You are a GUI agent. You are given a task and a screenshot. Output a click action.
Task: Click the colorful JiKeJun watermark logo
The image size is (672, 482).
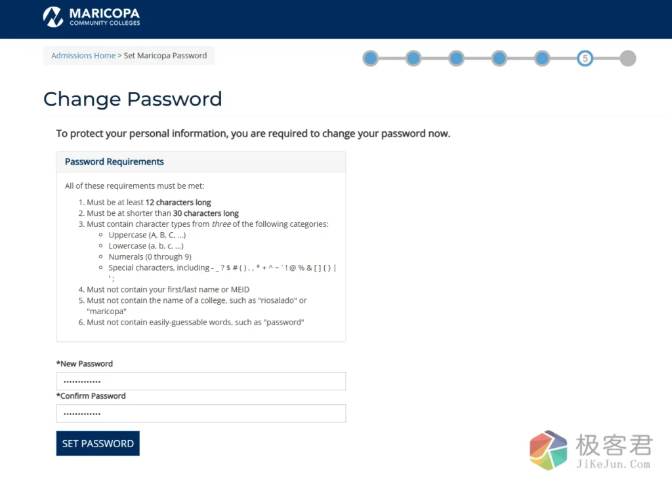(549, 451)
